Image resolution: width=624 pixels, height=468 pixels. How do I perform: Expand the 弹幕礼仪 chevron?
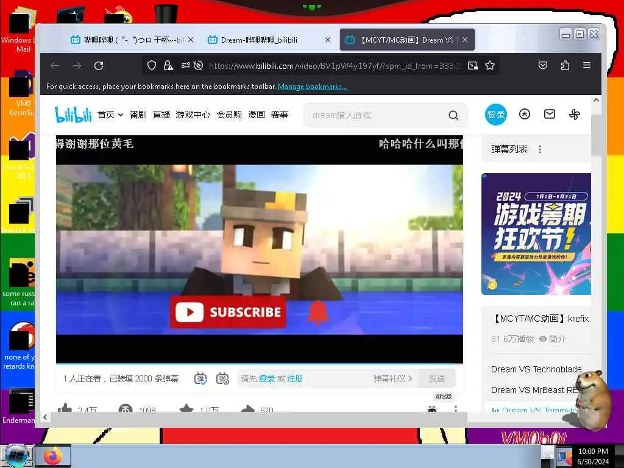click(410, 378)
